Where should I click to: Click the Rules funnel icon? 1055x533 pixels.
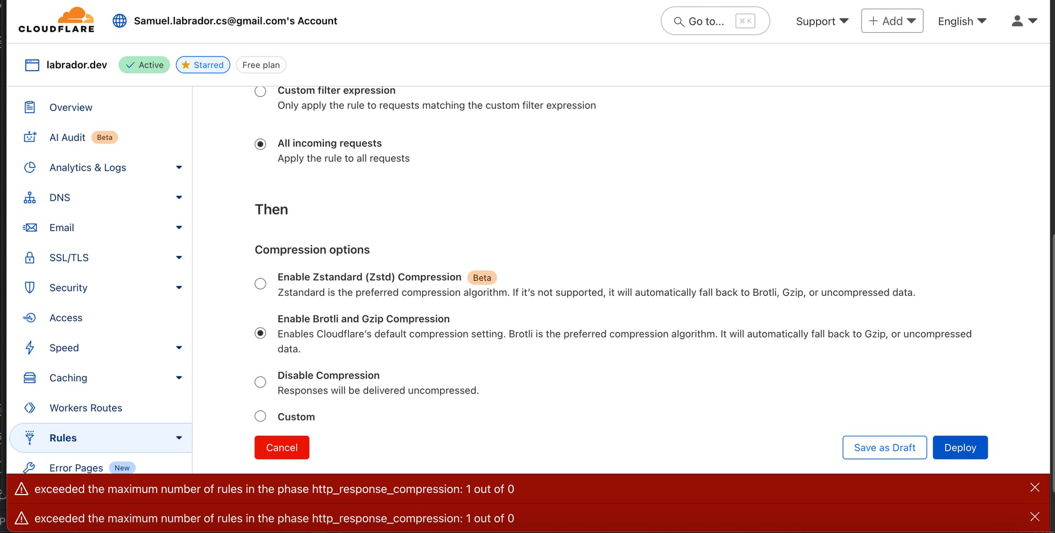click(x=30, y=437)
